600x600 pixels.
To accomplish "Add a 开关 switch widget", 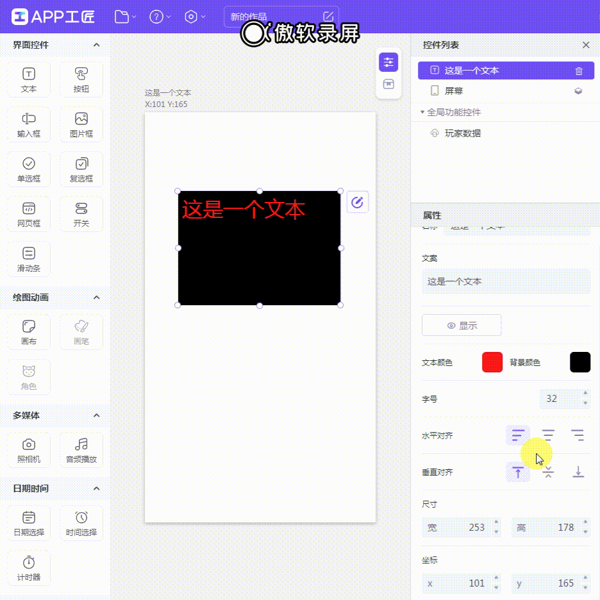I will pyautogui.click(x=81, y=214).
